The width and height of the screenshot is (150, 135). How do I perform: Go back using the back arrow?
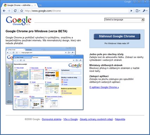(4, 11)
